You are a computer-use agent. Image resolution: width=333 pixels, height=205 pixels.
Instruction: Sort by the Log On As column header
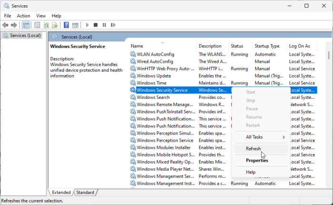[302, 46]
